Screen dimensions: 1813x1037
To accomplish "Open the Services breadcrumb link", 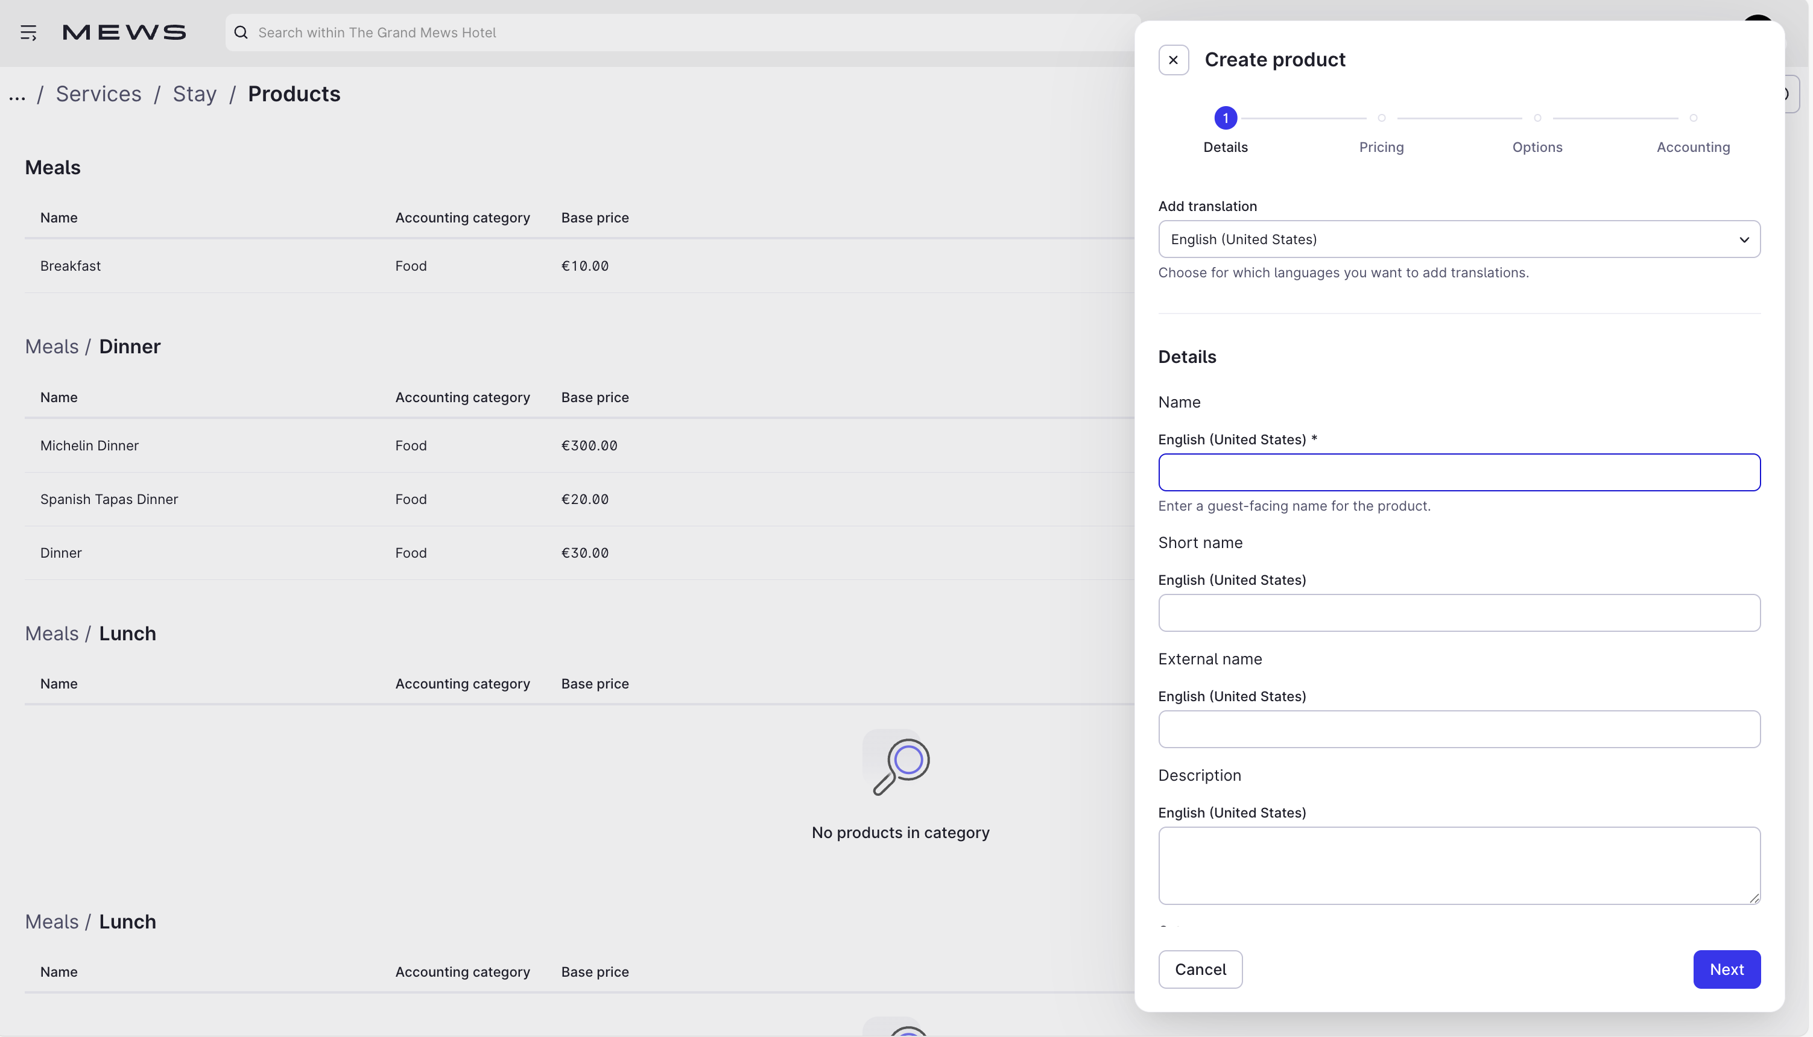I will pyautogui.click(x=98, y=94).
